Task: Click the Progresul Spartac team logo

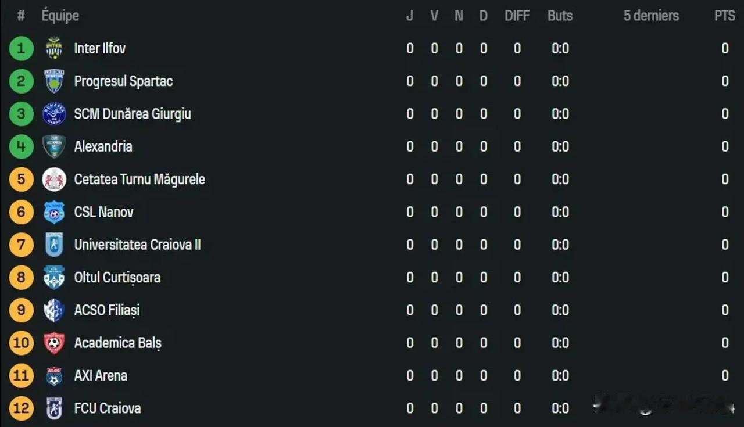Action: click(54, 81)
